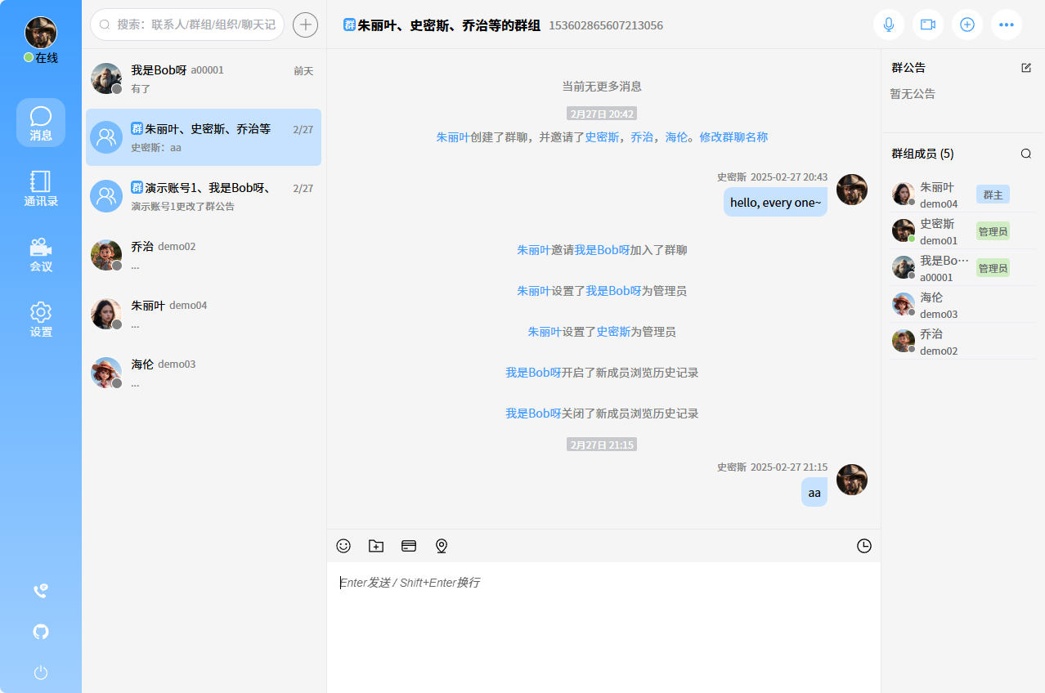Go to 设置 settings in the sidebar
1045x693 pixels.
pos(40,319)
